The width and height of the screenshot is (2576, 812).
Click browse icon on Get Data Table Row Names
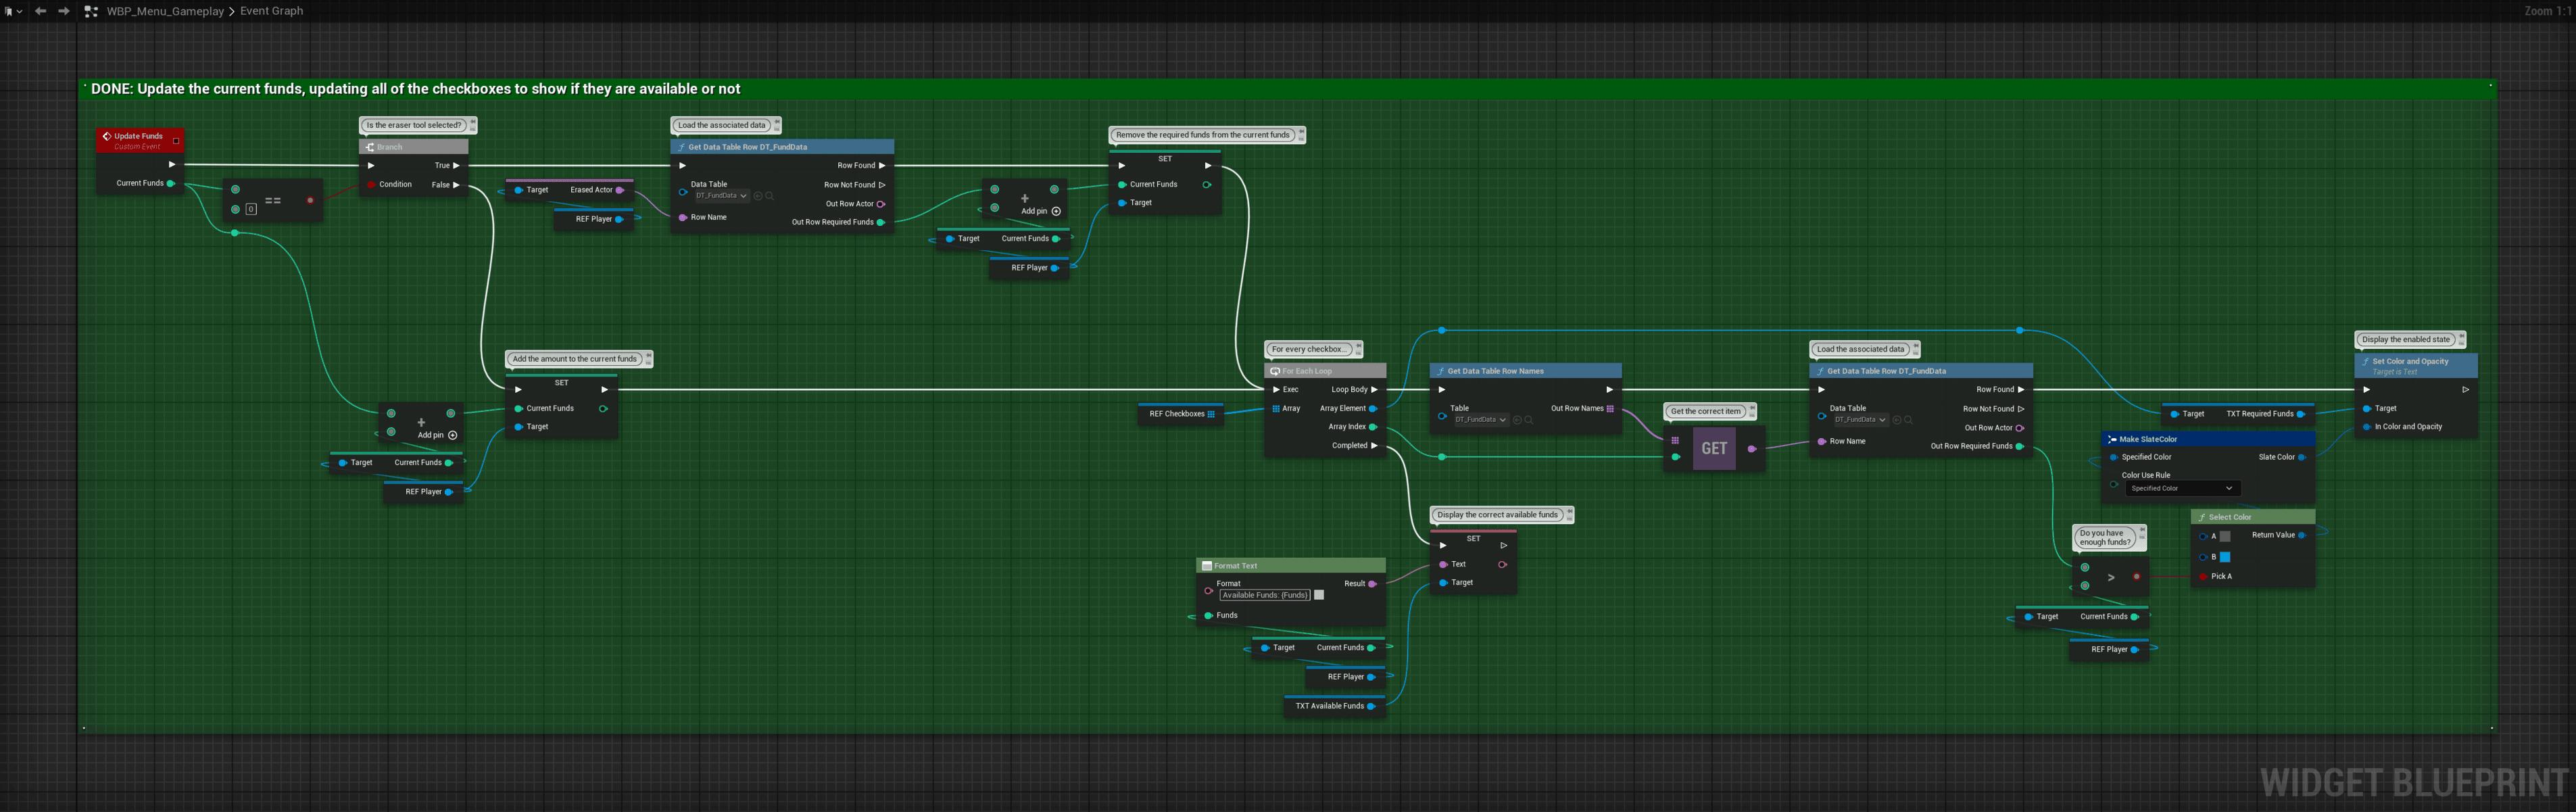point(1529,420)
